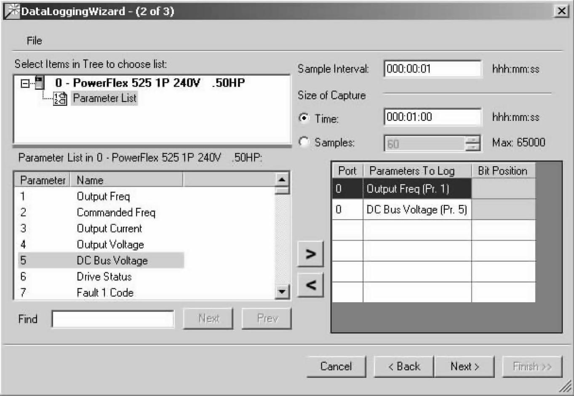Click the Find text box
The height and width of the screenshot is (396, 574).
pos(113,319)
